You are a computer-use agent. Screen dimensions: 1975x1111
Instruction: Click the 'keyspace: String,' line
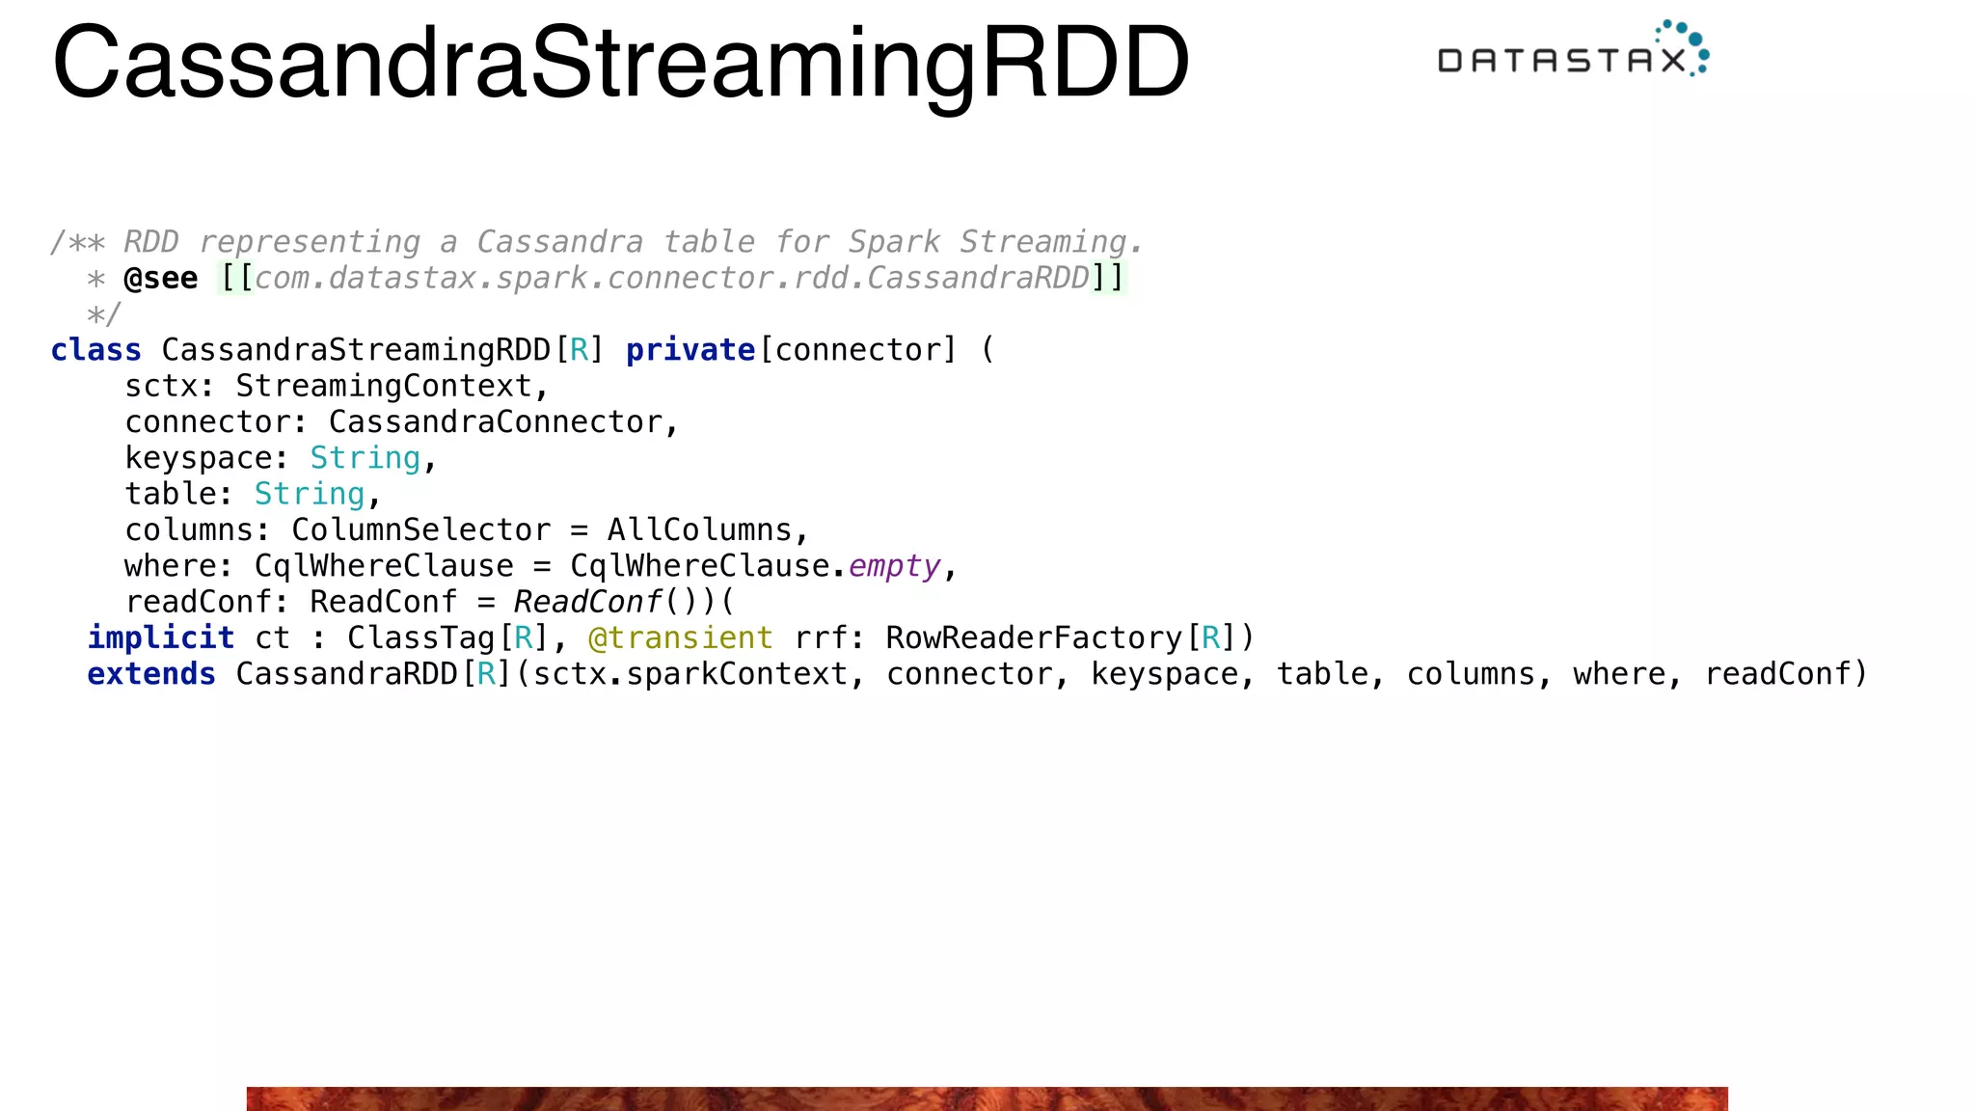tap(281, 458)
